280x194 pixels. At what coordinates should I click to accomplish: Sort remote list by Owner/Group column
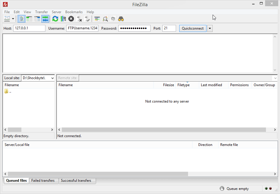pyautogui.click(x=264, y=85)
